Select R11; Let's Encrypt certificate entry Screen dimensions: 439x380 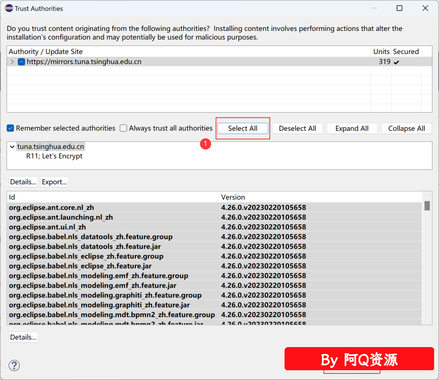54,156
